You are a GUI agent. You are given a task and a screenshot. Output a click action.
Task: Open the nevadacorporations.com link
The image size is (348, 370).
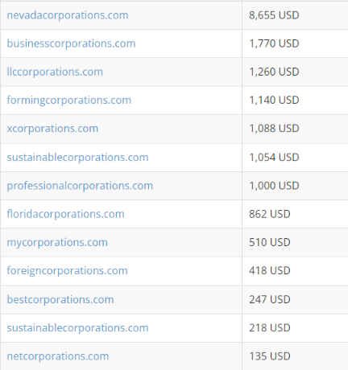coord(68,15)
